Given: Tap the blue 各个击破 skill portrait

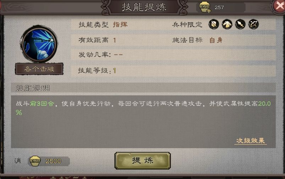Looking at the screenshot, I should coord(39,44).
